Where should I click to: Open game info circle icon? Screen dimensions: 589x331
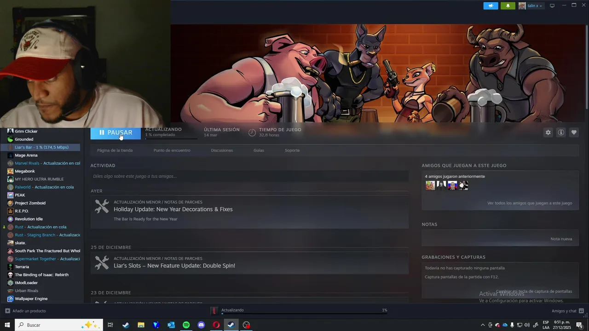point(561,132)
